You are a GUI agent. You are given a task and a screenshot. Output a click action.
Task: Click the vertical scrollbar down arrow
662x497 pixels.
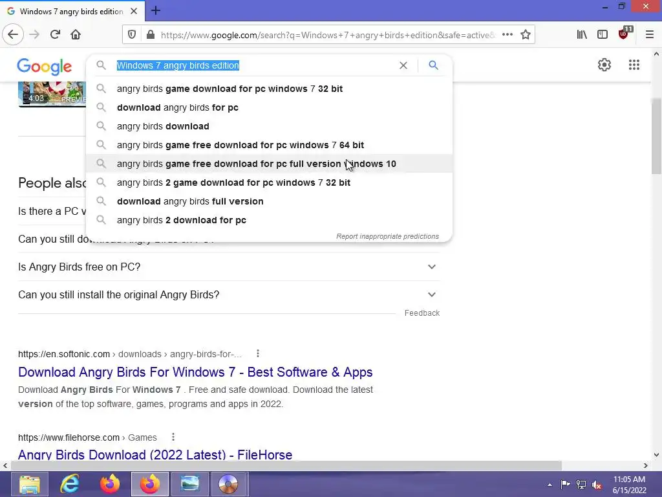coord(656,455)
